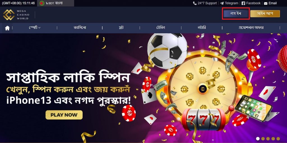Click the chevron next to স্পোর্ট
The height and width of the screenshot is (143, 287).
(40, 28)
